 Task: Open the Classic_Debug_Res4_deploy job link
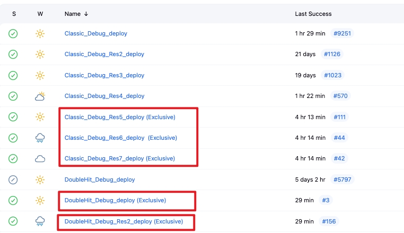(104, 96)
